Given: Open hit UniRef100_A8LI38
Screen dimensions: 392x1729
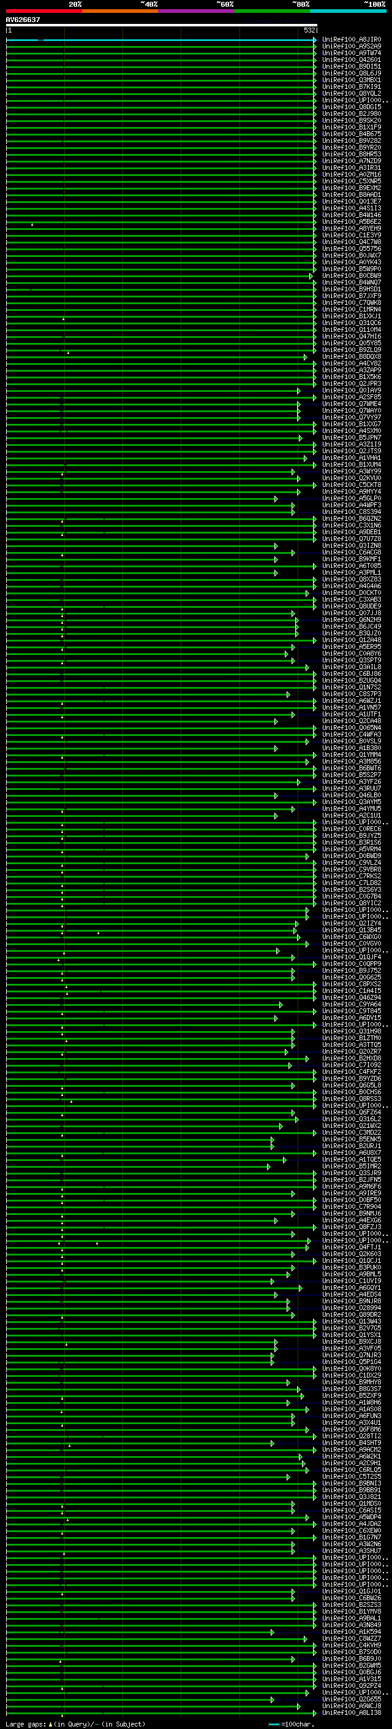Looking at the screenshot, I should 352,1713.
